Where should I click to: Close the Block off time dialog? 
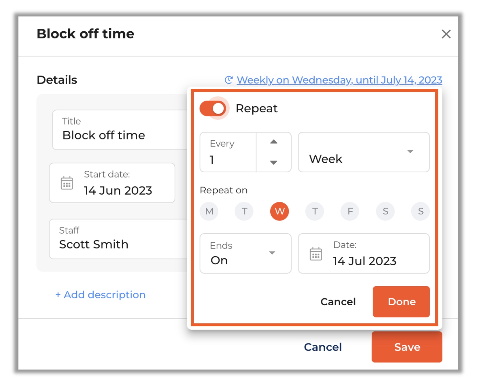tap(446, 34)
